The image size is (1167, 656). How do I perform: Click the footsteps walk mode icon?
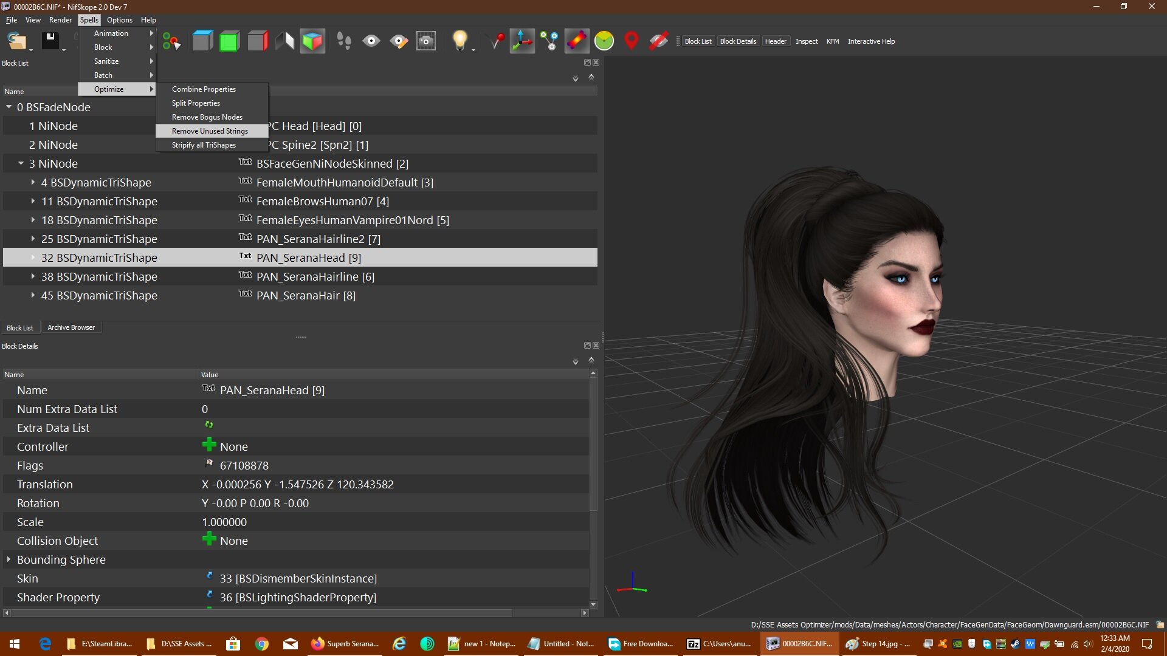click(x=344, y=41)
